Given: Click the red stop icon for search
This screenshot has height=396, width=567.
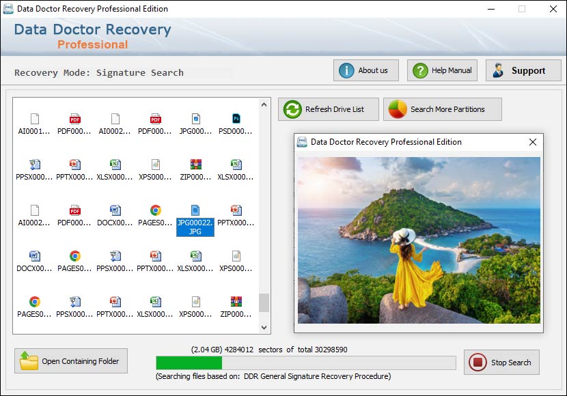Looking at the screenshot, I should [x=478, y=363].
